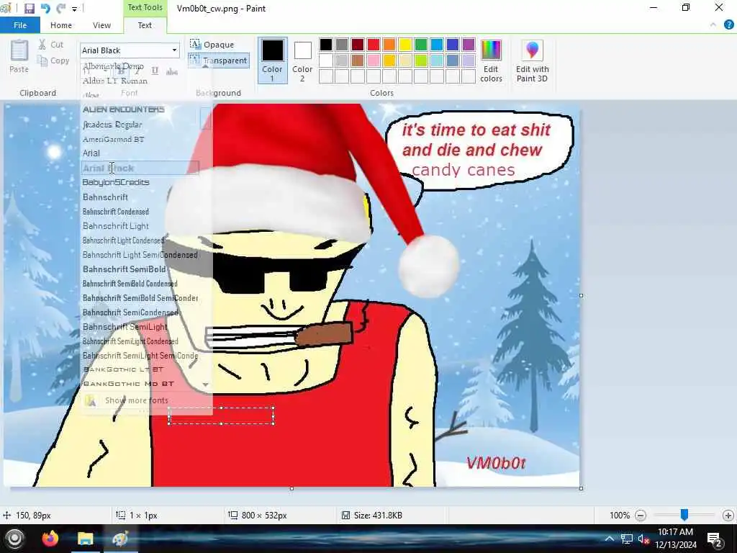Switch to the Home tab
The image size is (737, 553).
pos(61,25)
